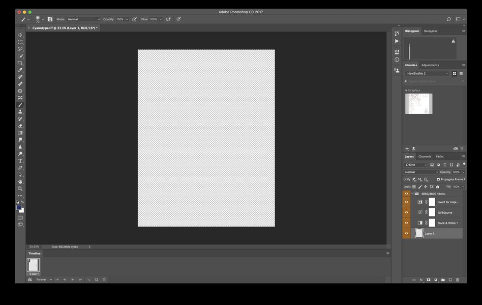The width and height of the screenshot is (482, 305).
Task: Select the Lasso tool
Action: 21,49
